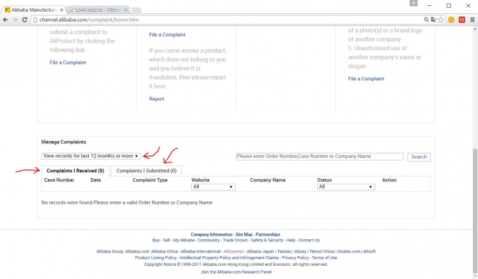Screen dimensions: 478x279
Task: Click File a Complaint under AliProtect text
Action: 67,62
